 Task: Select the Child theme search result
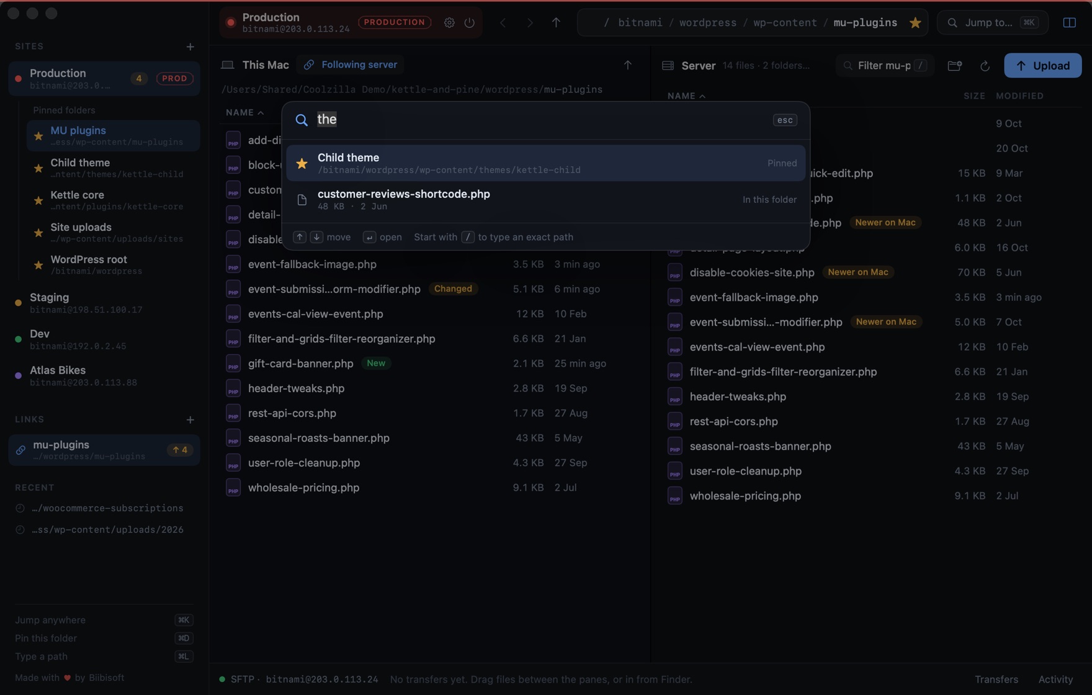pos(546,163)
